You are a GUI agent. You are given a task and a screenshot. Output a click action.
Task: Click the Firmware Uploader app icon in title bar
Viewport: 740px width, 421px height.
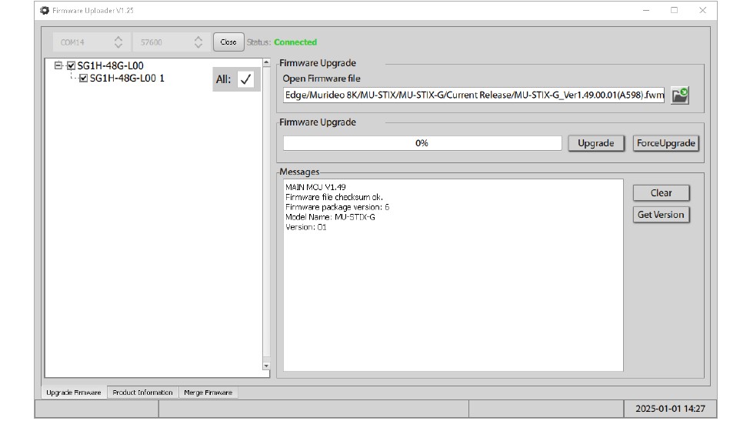coord(45,11)
